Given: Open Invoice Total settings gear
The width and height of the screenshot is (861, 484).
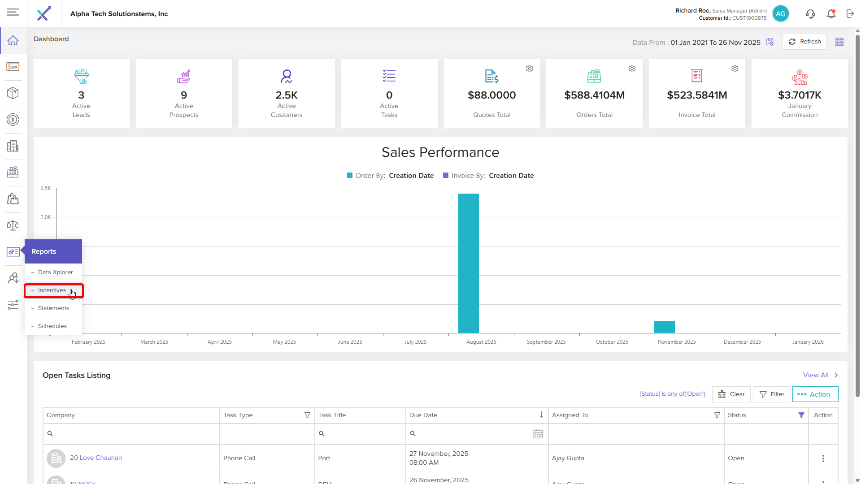Looking at the screenshot, I should click(735, 69).
